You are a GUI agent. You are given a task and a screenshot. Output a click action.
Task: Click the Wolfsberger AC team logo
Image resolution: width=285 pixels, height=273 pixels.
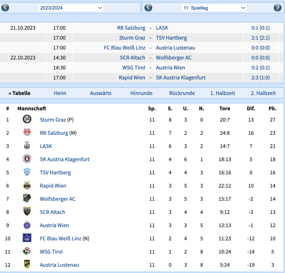pos(27,199)
